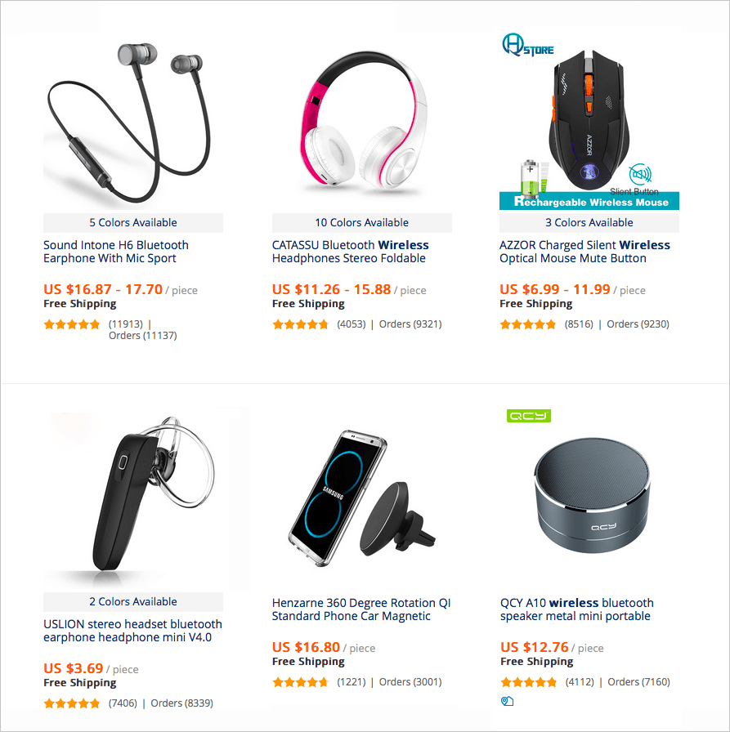Open AZZOR Charged Silent Wireless Mouse link
The image size is (730, 732).
(x=584, y=252)
